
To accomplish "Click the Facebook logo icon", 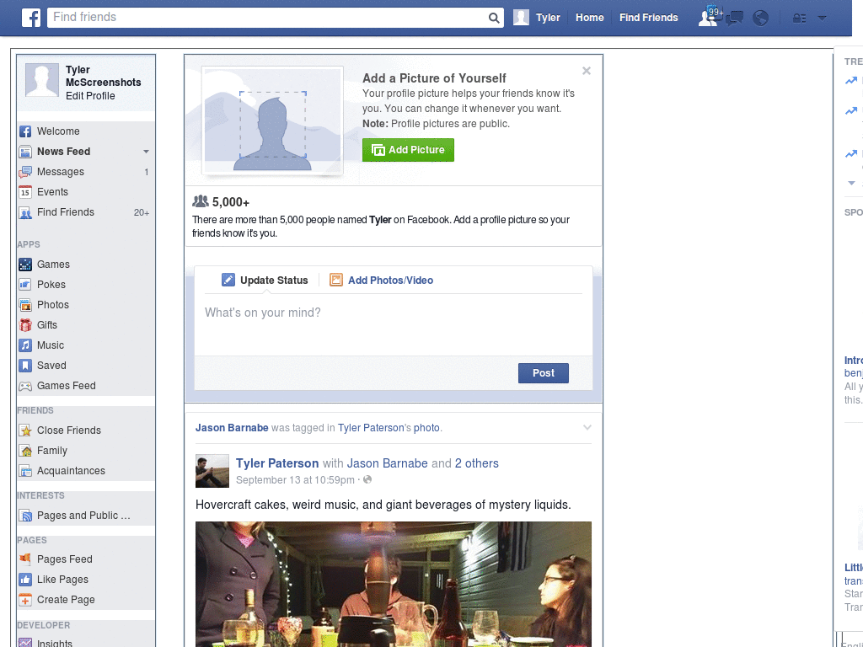I will click(31, 18).
